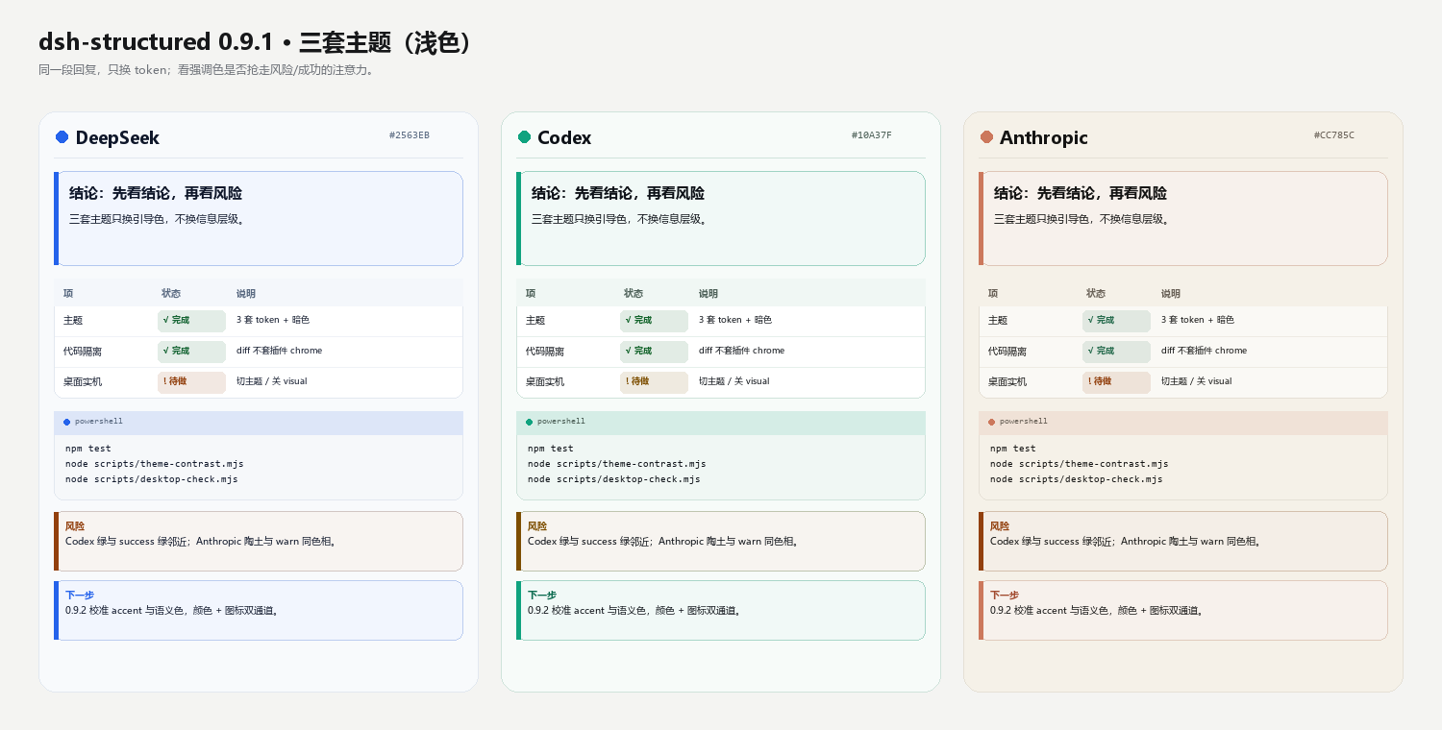Screen dimensions: 1442x730
Task: Select the #2563EB hex code label
Action: pos(410,135)
